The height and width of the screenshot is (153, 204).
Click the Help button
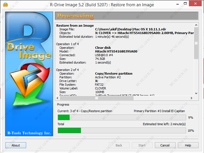point(188,145)
